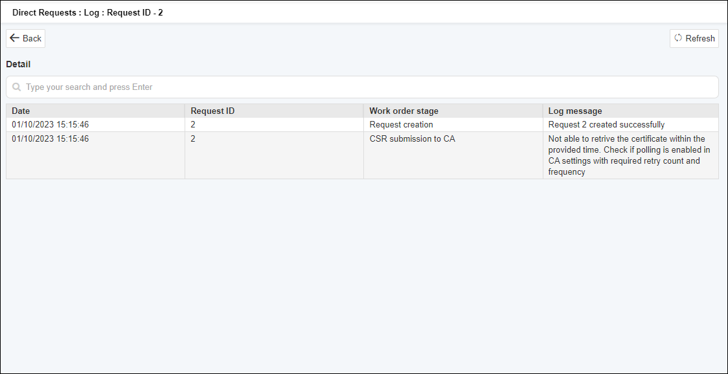Click the 'Not able to retrive the certificate' message

tap(629, 155)
